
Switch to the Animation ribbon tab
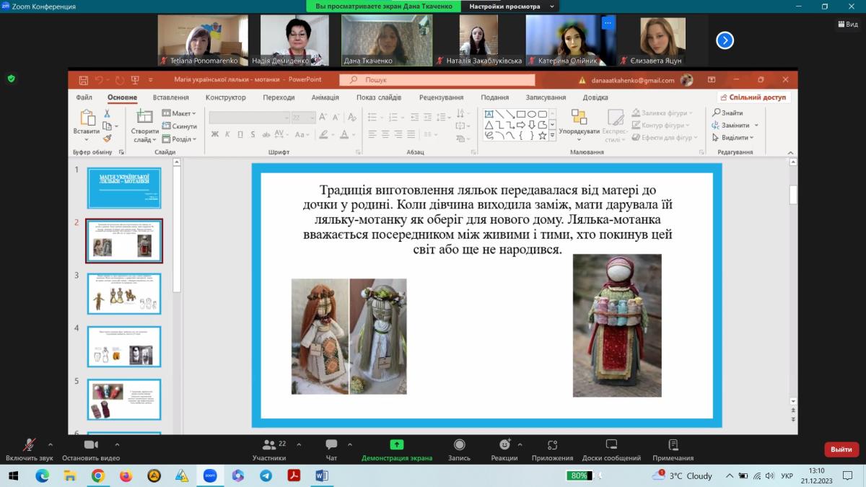point(325,97)
